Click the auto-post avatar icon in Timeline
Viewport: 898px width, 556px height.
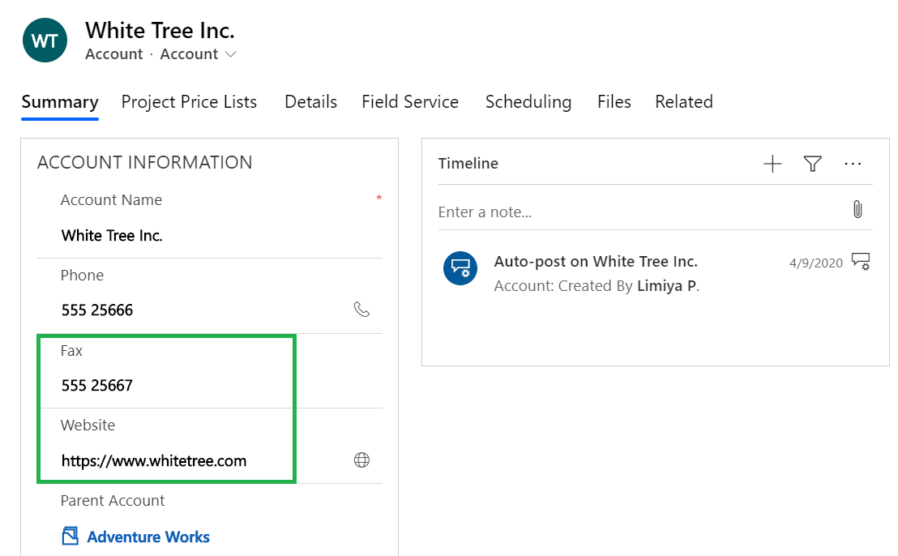click(x=460, y=268)
